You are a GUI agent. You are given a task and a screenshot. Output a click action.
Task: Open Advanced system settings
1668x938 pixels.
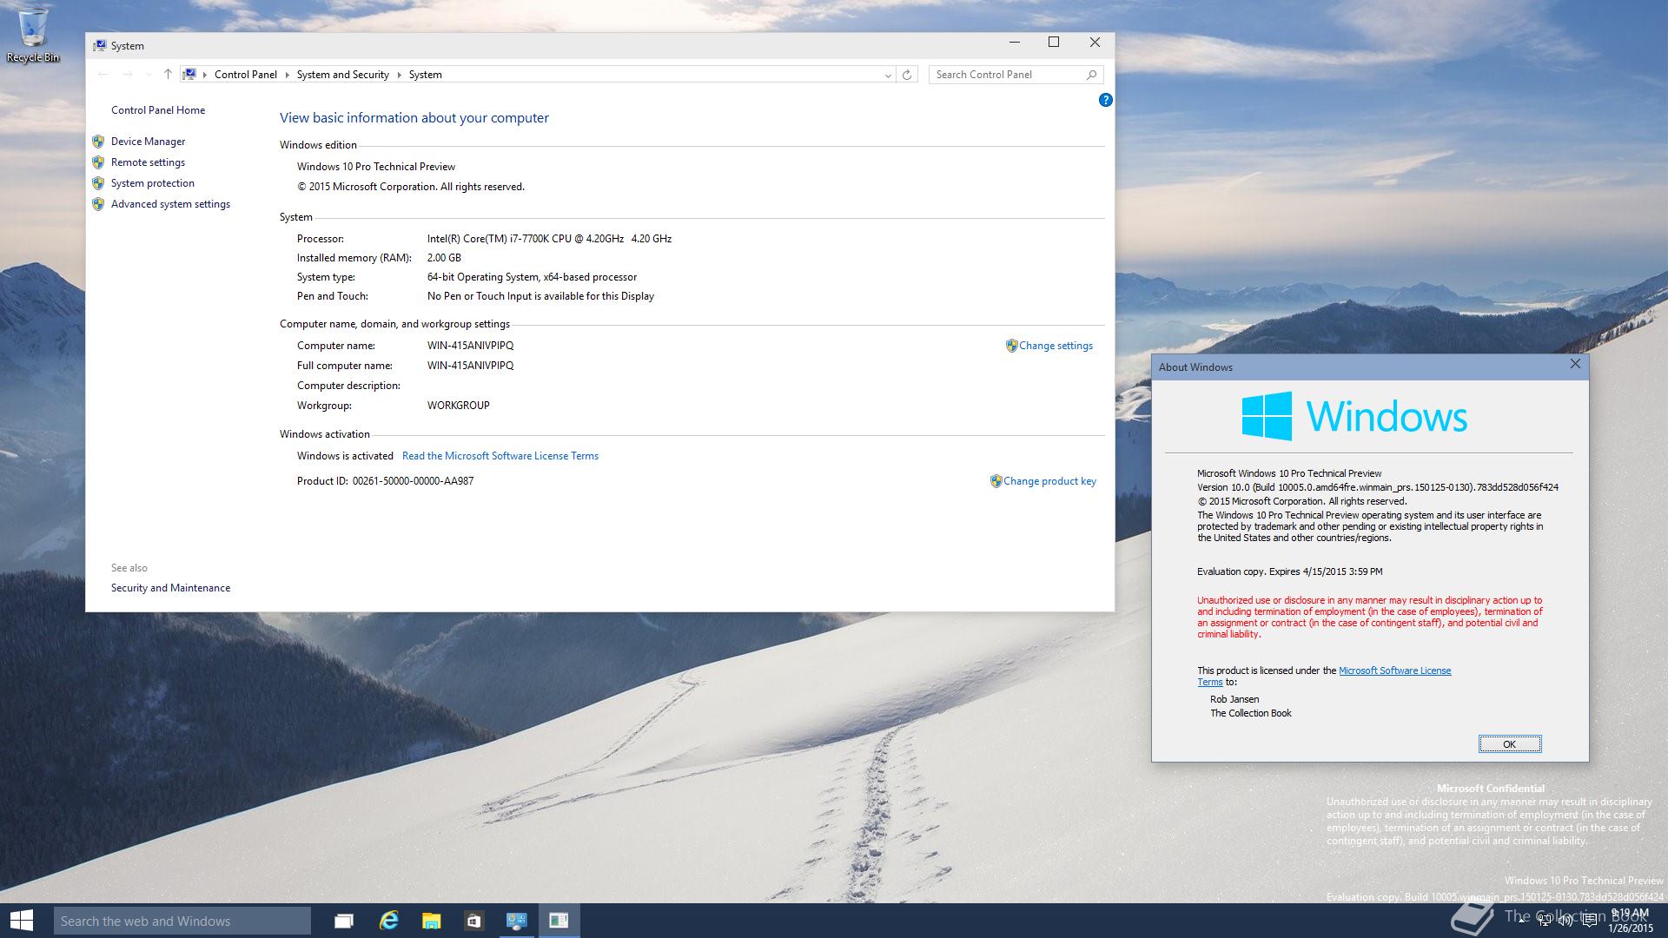(170, 204)
